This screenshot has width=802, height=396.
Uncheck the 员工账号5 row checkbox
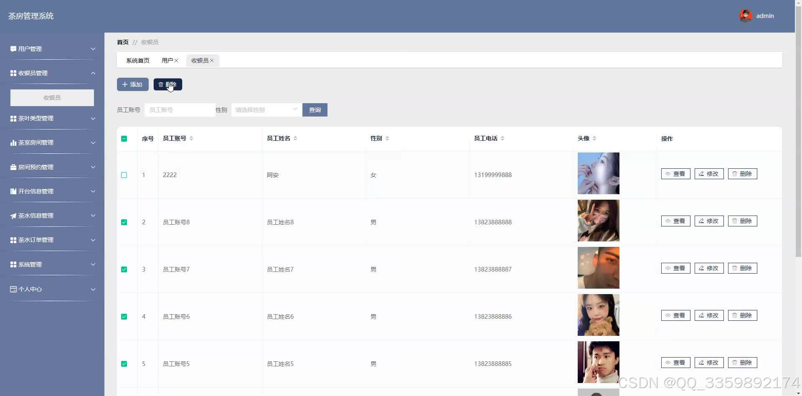coord(124,364)
